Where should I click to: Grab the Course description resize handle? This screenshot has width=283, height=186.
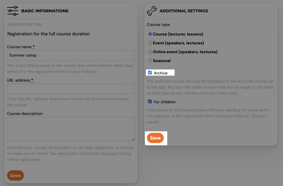(x=133, y=139)
